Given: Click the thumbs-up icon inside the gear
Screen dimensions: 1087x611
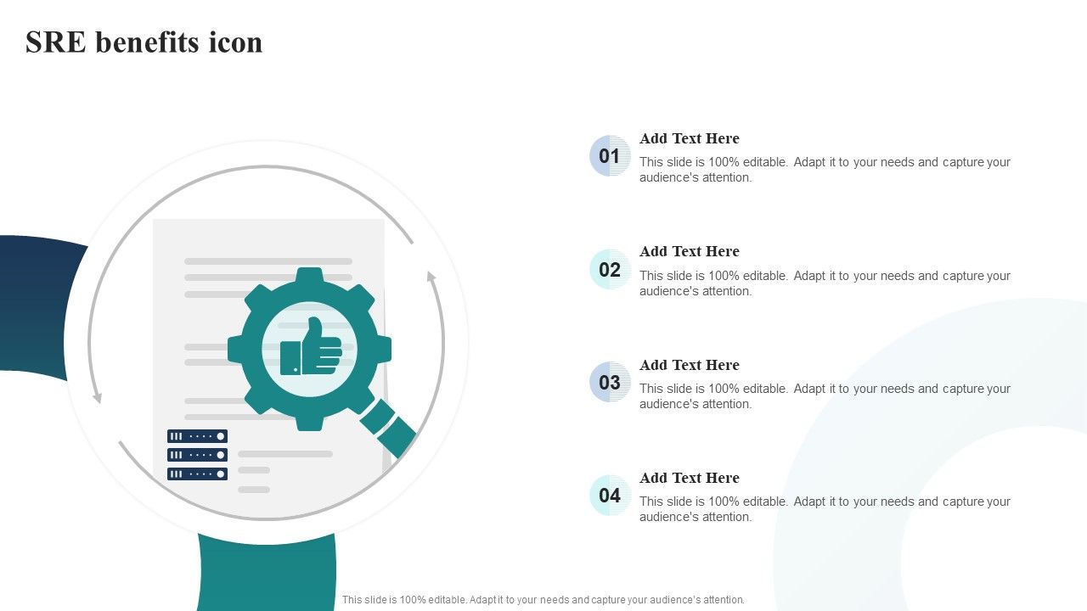Looking at the screenshot, I should point(311,346).
